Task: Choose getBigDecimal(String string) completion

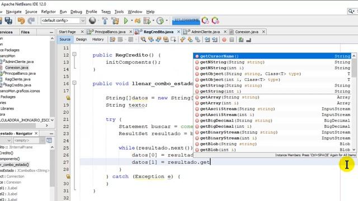Action: tap(272, 121)
